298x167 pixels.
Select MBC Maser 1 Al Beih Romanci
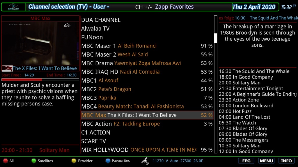(147, 46)
